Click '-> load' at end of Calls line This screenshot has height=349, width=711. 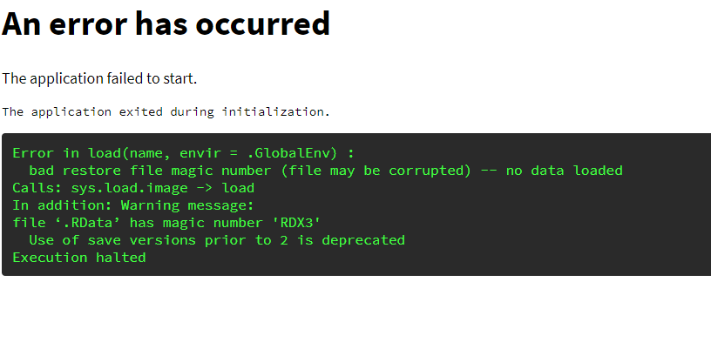tap(226, 188)
